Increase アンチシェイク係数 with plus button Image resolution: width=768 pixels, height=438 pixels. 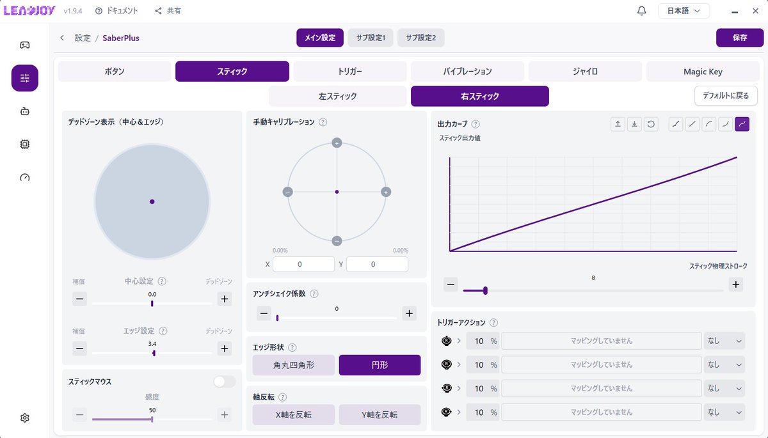point(409,313)
